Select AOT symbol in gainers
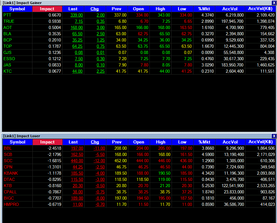The width and height of the screenshot is (277, 223). point(7,27)
